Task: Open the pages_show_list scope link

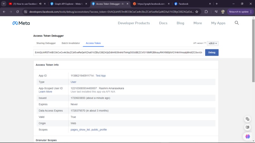Action: 80,130
